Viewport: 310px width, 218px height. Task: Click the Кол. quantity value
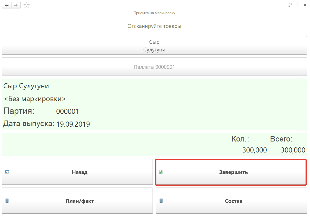tap(254, 150)
